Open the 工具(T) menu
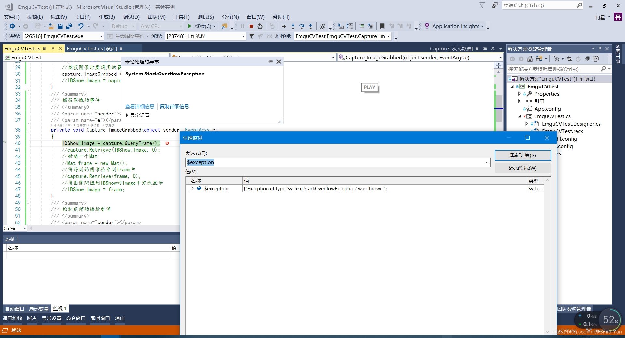 pyautogui.click(x=182, y=17)
